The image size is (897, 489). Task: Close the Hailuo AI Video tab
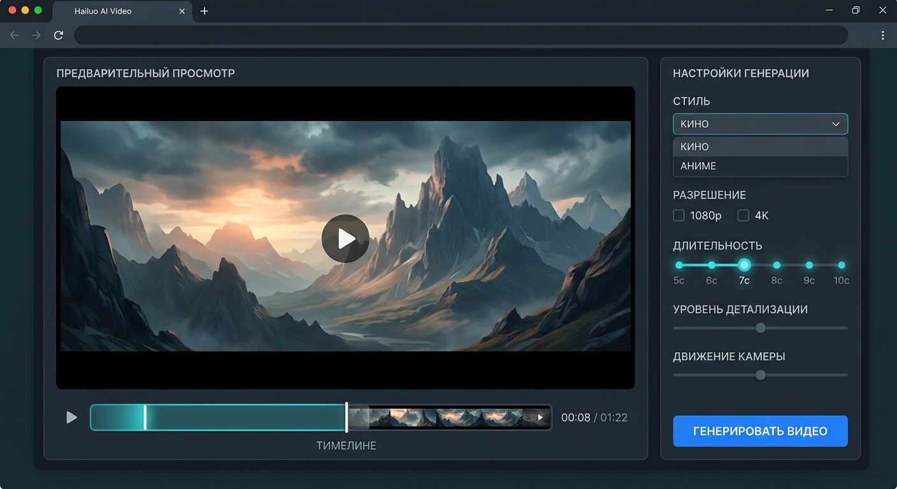[182, 11]
